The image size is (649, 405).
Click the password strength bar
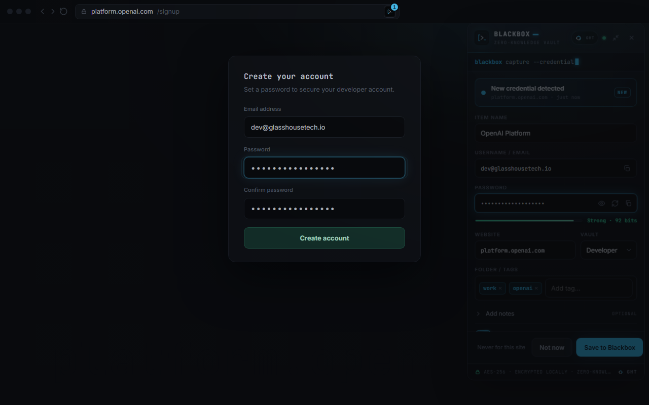click(529, 221)
